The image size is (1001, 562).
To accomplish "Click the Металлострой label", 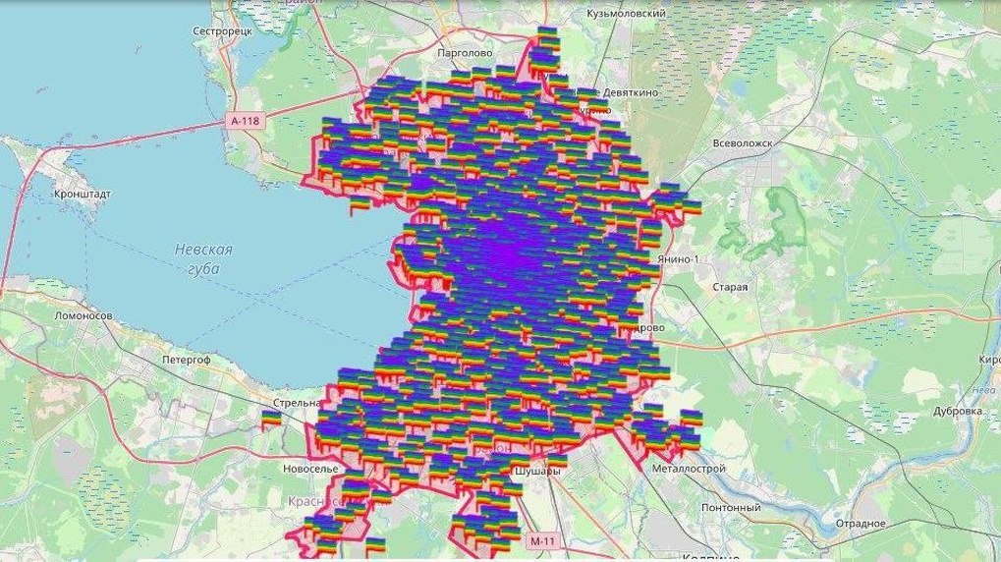I will point(689,468).
